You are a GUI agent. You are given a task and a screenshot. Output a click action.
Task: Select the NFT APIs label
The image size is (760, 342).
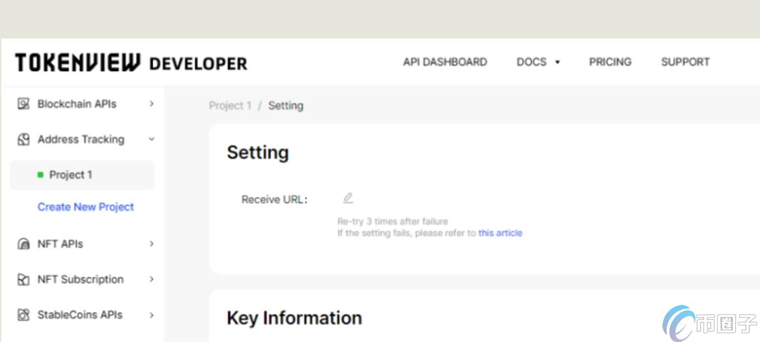point(60,244)
